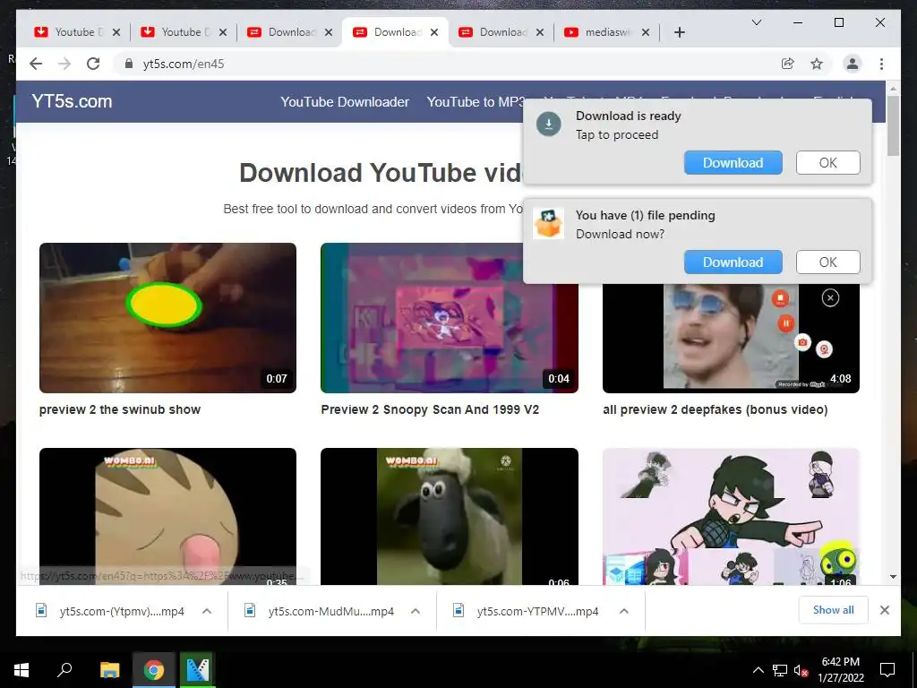917x688 pixels.
Task: Click the orange box icon in the pending notification
Action: (549, 223)
